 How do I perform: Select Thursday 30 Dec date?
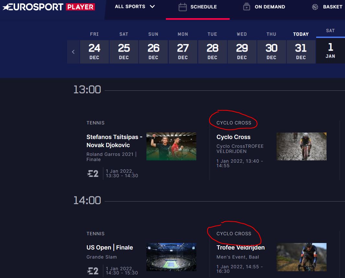pos(271,52)
